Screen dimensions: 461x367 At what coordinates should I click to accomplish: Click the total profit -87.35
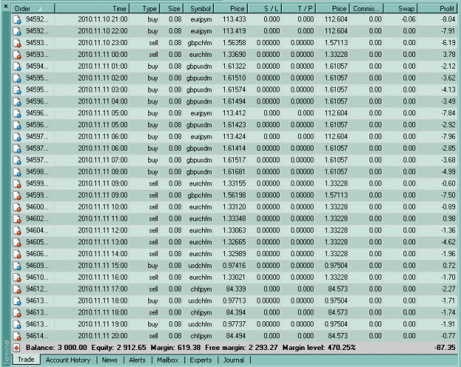(445, 348)
